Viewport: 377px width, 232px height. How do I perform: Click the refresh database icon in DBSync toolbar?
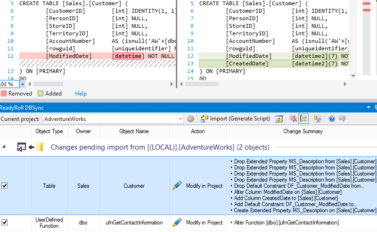(x=279, y=119)
